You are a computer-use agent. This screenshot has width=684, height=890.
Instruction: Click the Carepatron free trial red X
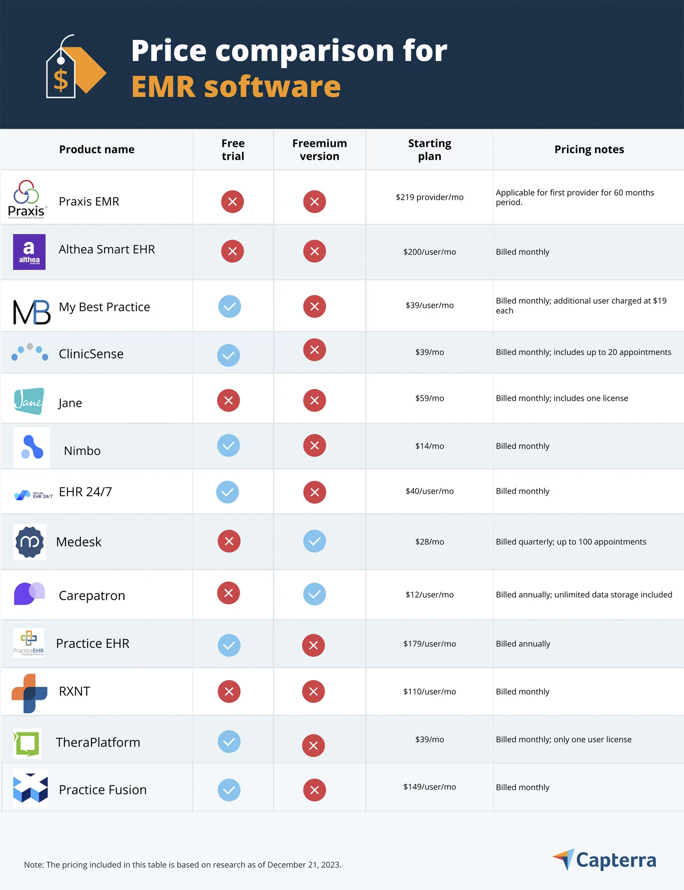229,593
